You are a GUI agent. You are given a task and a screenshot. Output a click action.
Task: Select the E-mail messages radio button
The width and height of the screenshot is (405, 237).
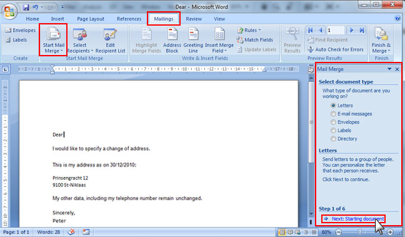pos(333,114)
